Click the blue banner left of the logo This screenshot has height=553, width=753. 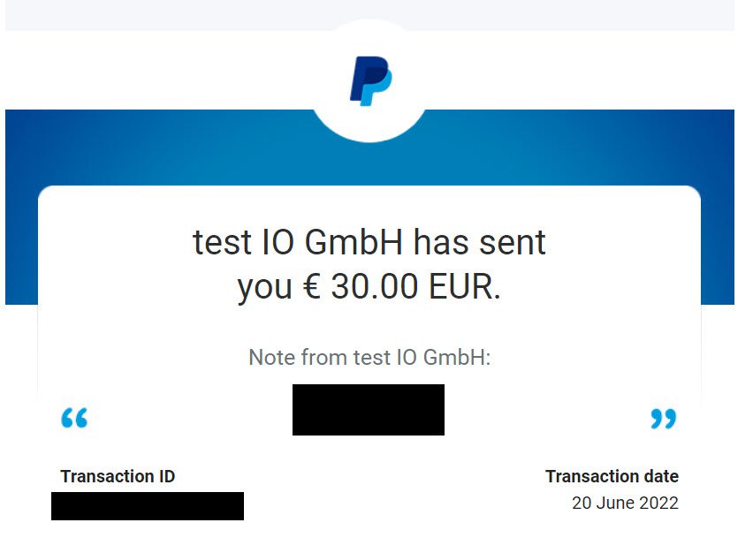coord(158,147)
